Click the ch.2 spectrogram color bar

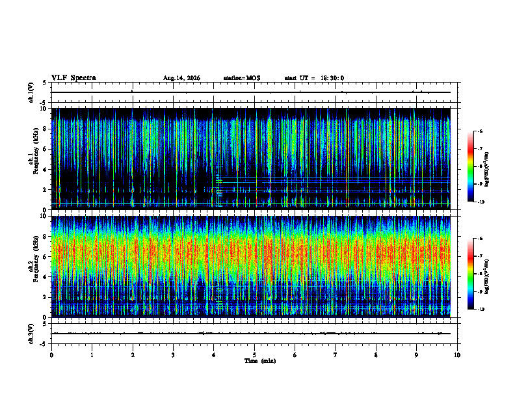[470, 274]
